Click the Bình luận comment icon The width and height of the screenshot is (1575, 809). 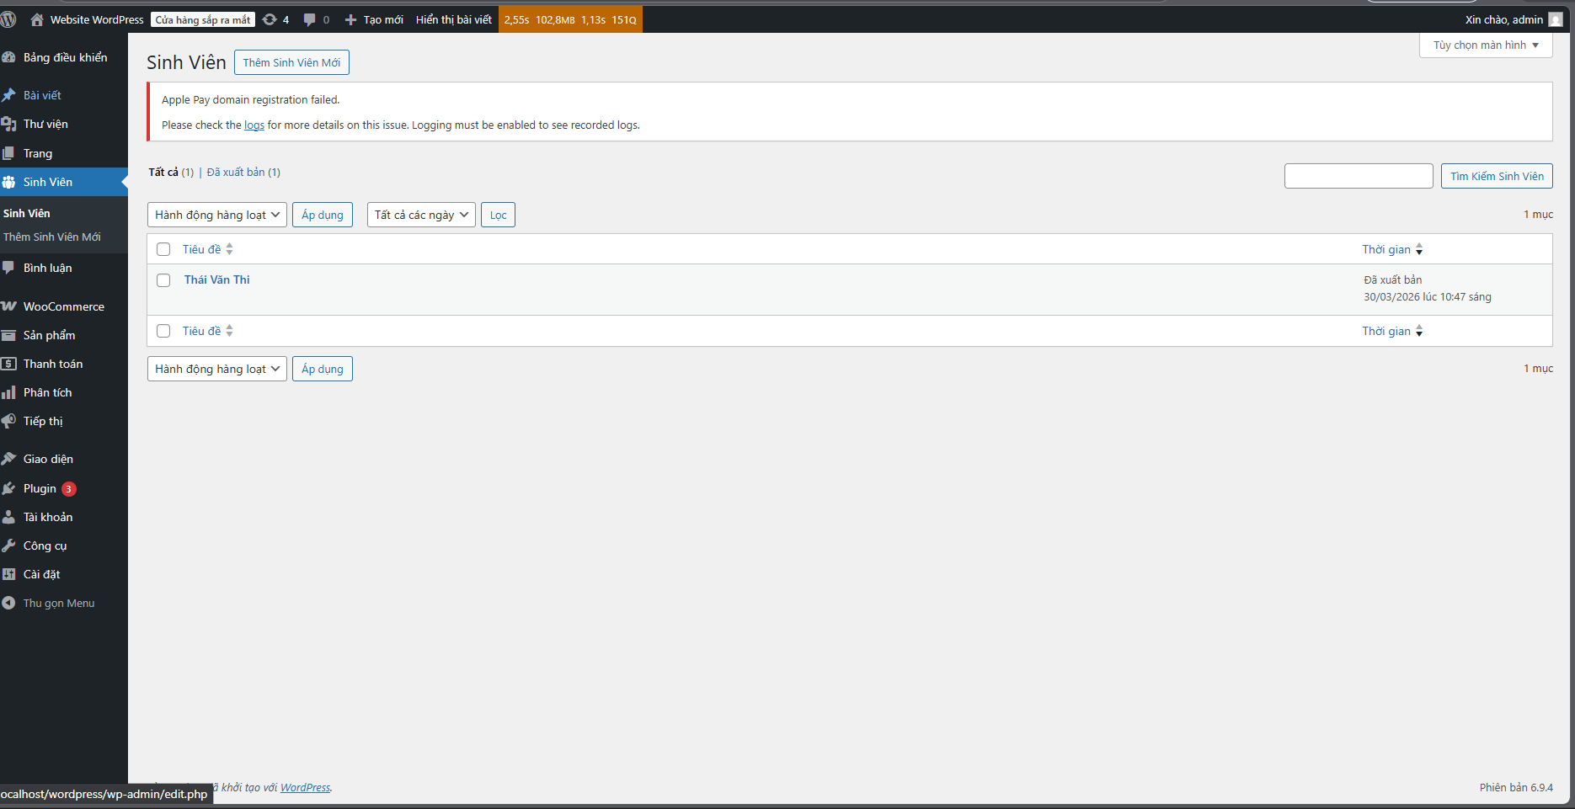[x=8, y=268]
